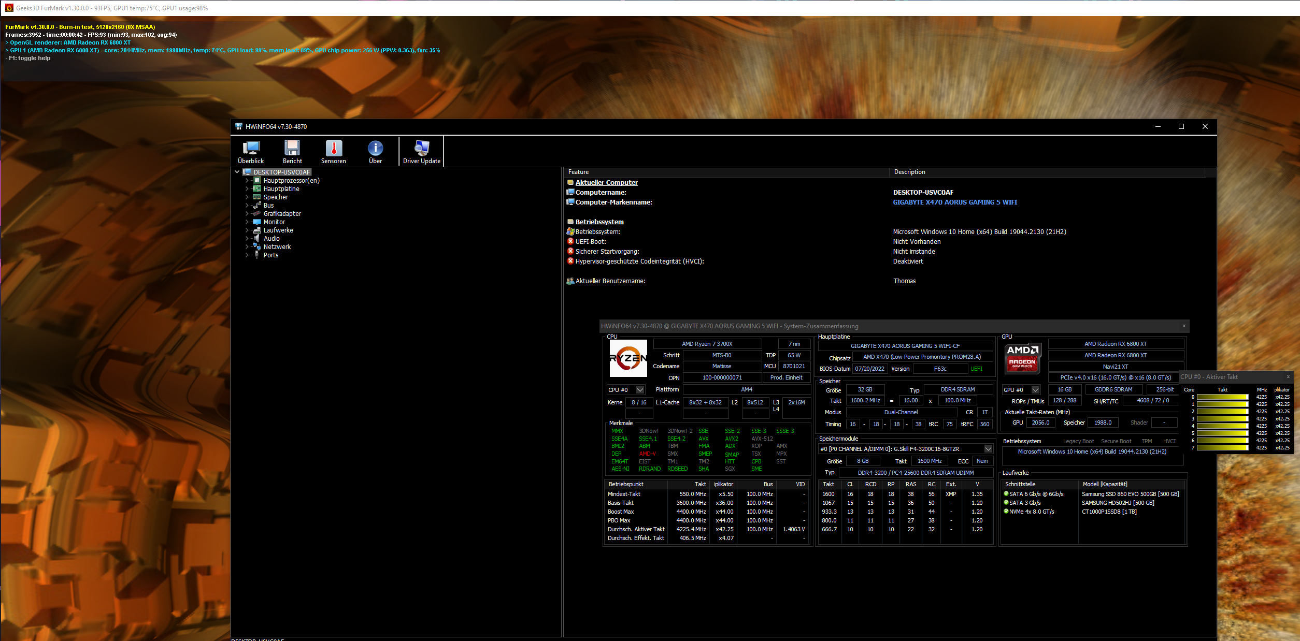Viewport: 1300px width, 641px height.
Task: Select the Grafikadapter tree item
Action: (x=282, y=214)
